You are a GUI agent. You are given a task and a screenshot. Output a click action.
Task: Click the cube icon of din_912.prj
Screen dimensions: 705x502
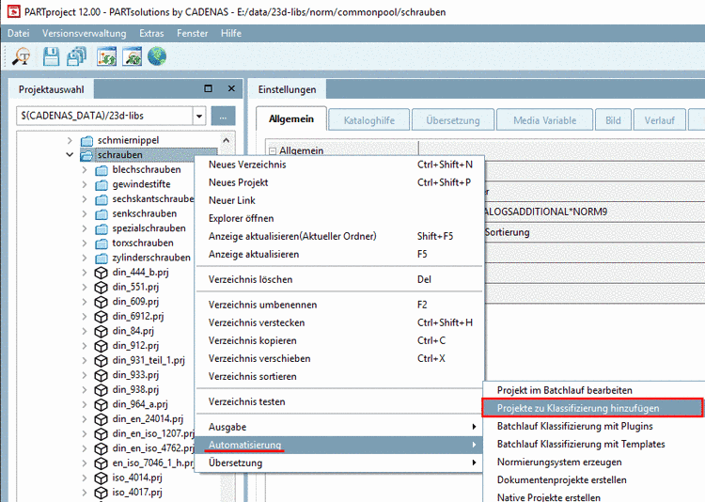(x=102, y=346)
